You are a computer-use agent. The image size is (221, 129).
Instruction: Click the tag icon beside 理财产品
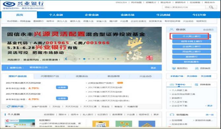[x=9, y=107]
